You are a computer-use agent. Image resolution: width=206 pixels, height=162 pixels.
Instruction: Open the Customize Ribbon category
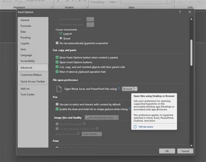[x=33, y=75]
